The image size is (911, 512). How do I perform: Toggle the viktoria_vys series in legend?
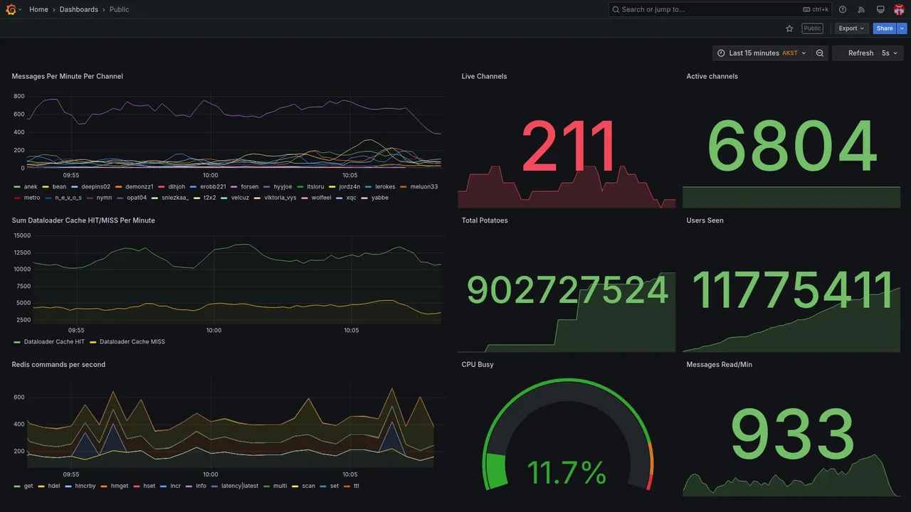coord(280,198)
